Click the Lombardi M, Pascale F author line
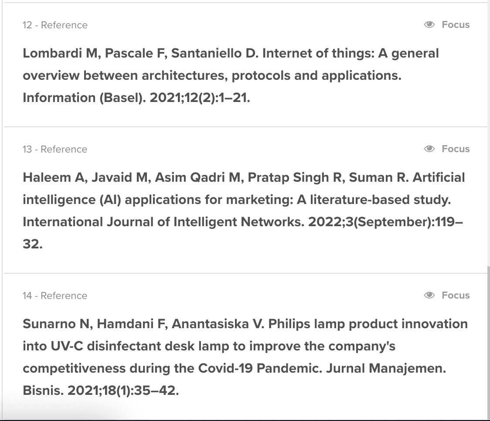Viewport: 490px width, 421px height. (231, 54)
